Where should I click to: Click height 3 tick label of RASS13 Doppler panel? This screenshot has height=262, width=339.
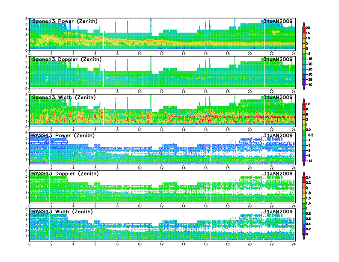(x=27, y=187)
